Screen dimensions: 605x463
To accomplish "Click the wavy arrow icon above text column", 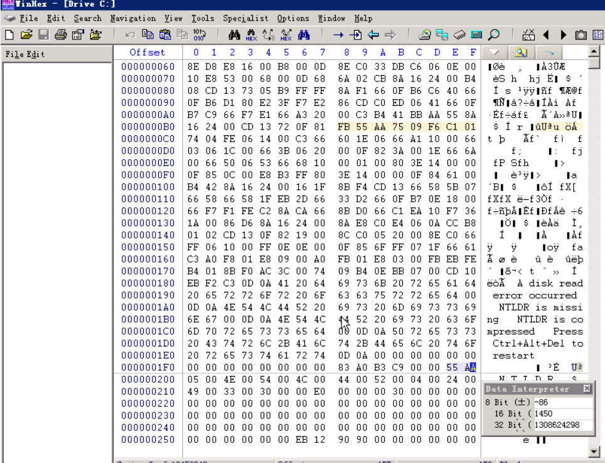I will pyautogui.click(x=549, y=53).
